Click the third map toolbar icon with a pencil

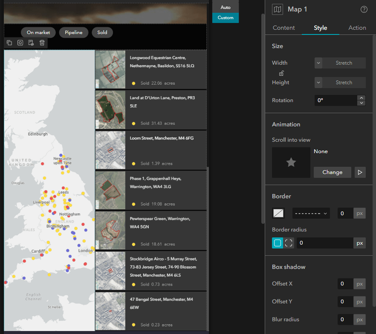click(31, 43)
